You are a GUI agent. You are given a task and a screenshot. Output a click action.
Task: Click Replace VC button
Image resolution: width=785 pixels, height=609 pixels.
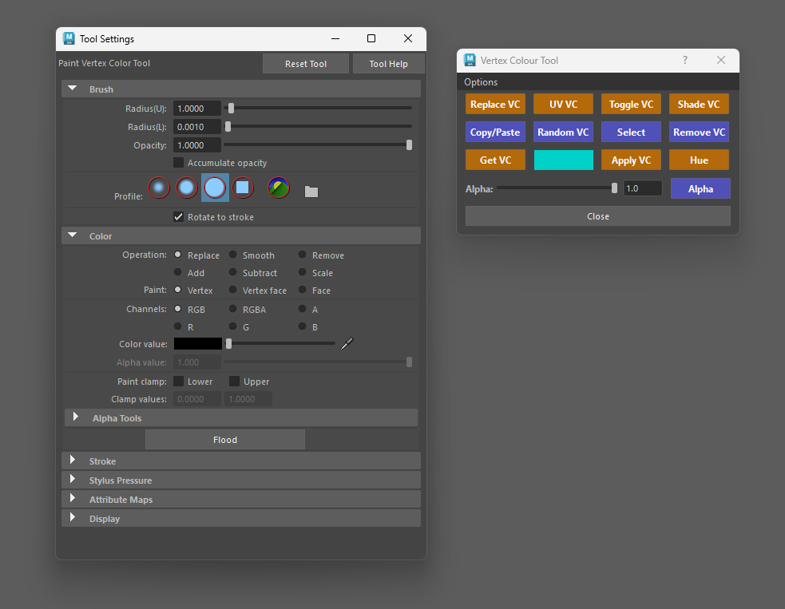(x=495, y=104)
